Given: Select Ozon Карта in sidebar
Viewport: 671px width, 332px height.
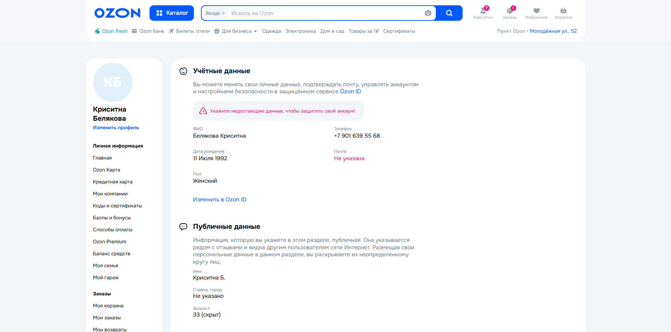Looking at the screenshot, I should [106, 170].
